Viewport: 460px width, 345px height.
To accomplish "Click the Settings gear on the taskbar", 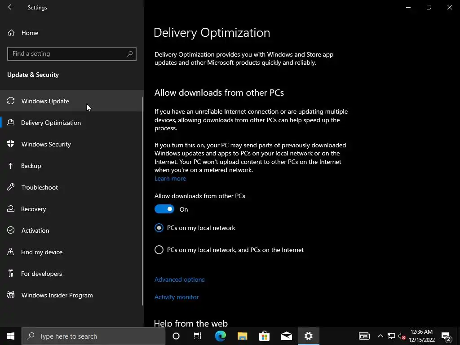I will pos(308,336).
